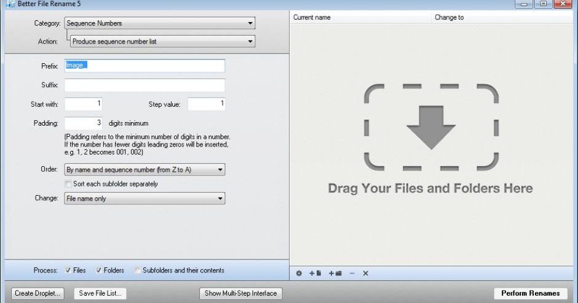578x303 pixels.
Task: Open the Action dropdown
Action: tap(162, 42)
